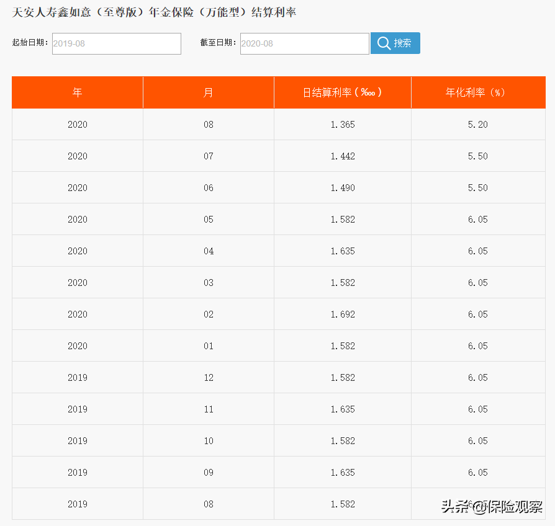Click month cell 01 in 2020 row
This screenshot has height=526, width=555.
point(209,346)
